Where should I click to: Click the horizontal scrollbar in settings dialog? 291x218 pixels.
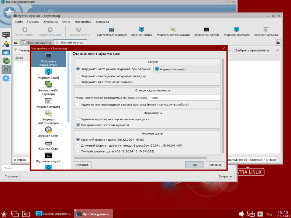coord(140,158)
